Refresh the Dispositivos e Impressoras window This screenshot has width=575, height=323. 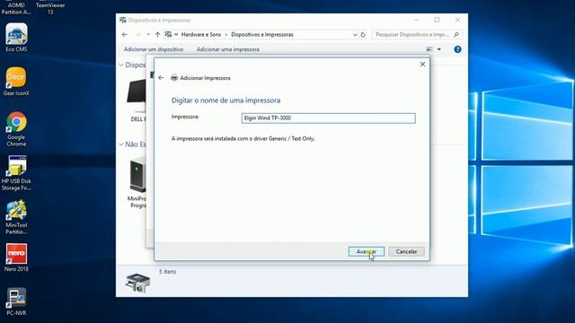point(363,35)
